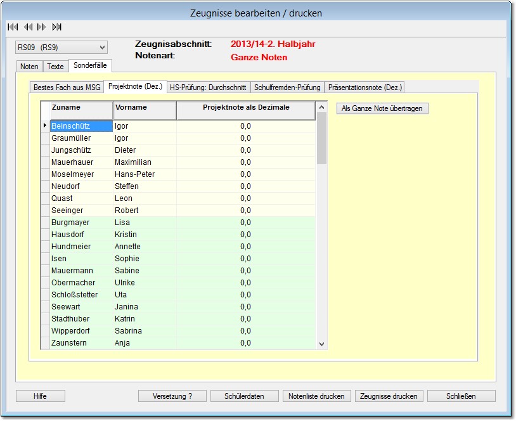Image resolution: width=516 pixels, height=421 pixels.
Task: Click the Notenliste drucken button
Action: click(x=316, y=396)
